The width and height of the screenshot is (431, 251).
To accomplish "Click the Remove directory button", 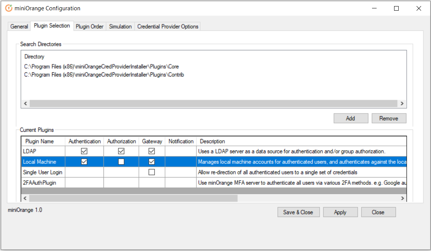I will pos(389,118).
